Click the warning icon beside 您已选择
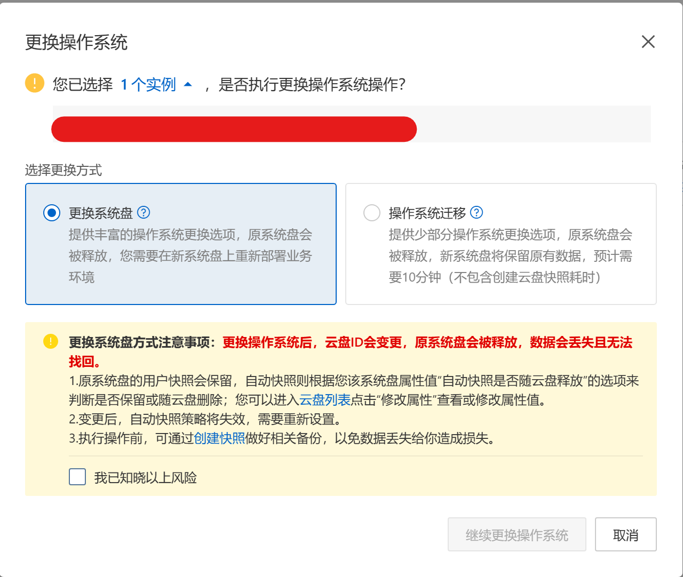 click(x=35, y=83)
